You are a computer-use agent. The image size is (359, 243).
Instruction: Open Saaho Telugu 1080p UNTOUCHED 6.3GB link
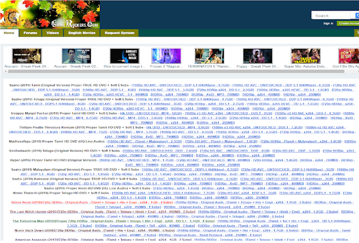pyautogui.click(x=285, y=99)
